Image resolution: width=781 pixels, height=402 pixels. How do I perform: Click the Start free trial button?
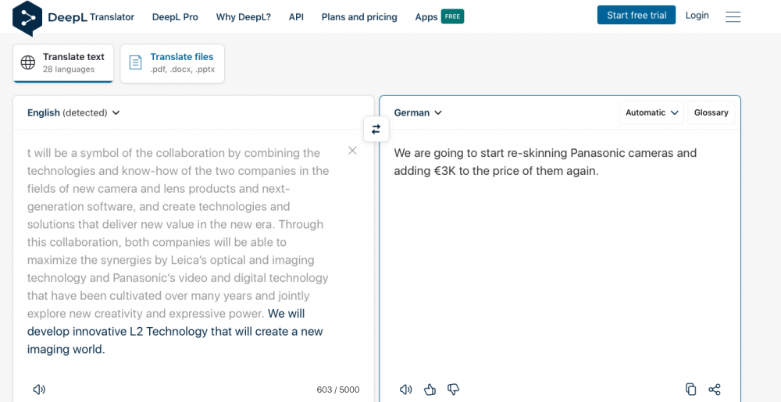[x=636, y=16]
